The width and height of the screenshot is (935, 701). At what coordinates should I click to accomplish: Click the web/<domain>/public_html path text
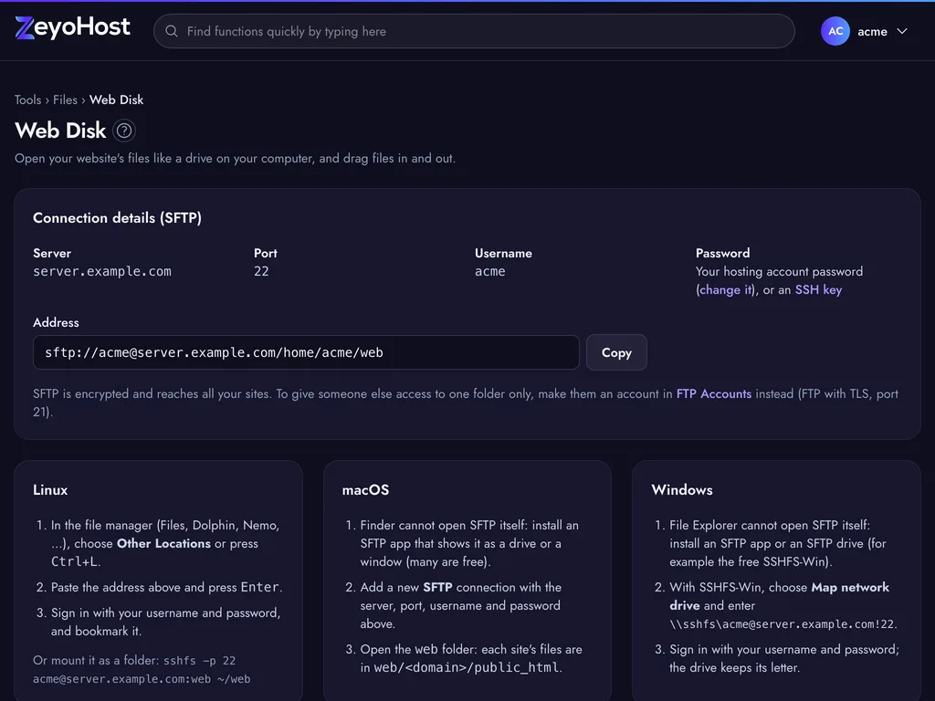pyautogui.click(x=467, y=667)
